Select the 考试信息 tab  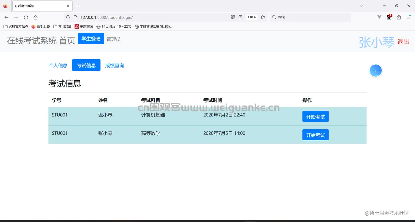click(86, 65)
